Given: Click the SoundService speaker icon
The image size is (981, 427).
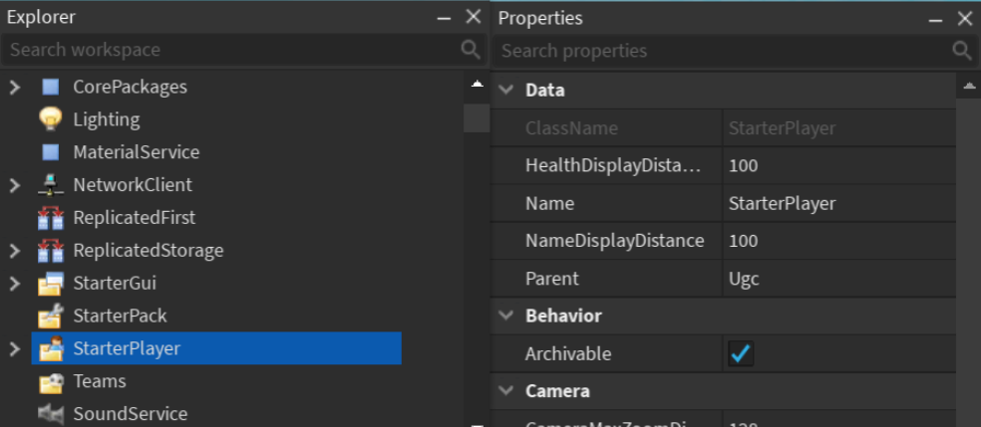Looking at the screenshot, I should coord(51,414).
